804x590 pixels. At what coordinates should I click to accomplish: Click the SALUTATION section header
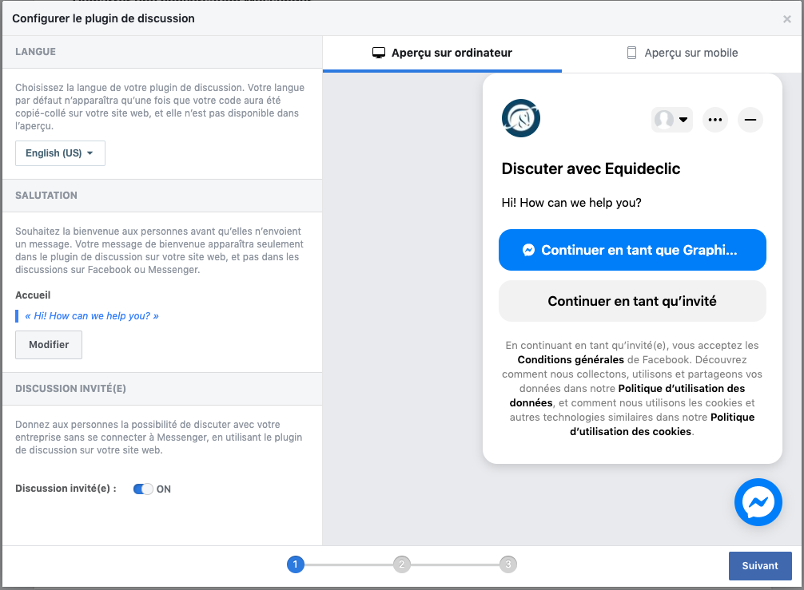46,195
